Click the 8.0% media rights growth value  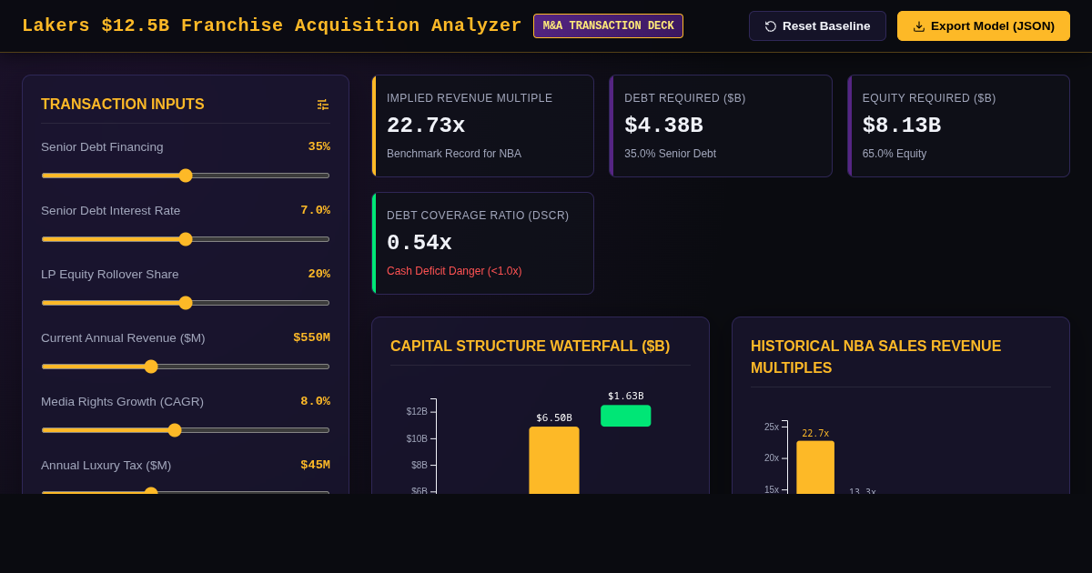tap(315, 401)
